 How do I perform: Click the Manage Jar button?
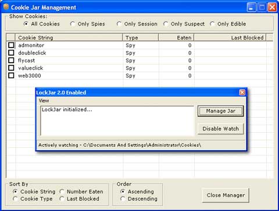tap(220, 111)
